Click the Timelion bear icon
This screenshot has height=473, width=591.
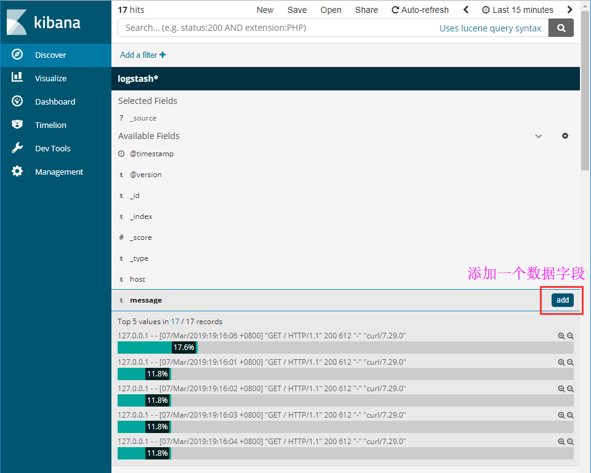click(17, 125)
